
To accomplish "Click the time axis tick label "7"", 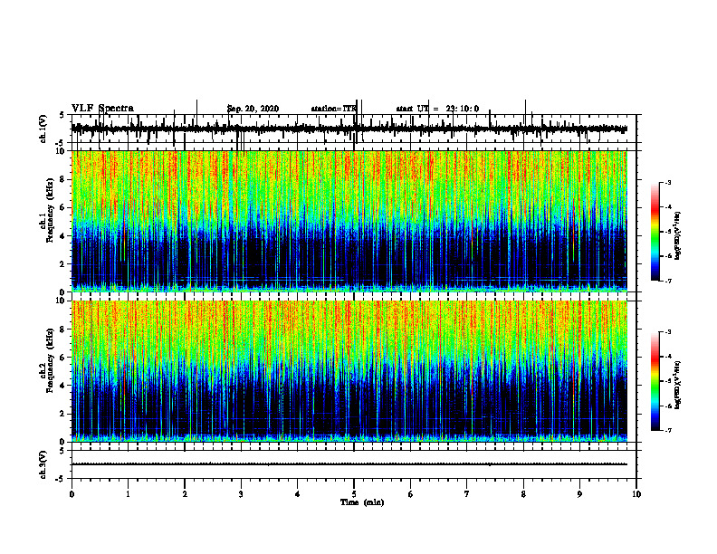I will coord(467,494).
